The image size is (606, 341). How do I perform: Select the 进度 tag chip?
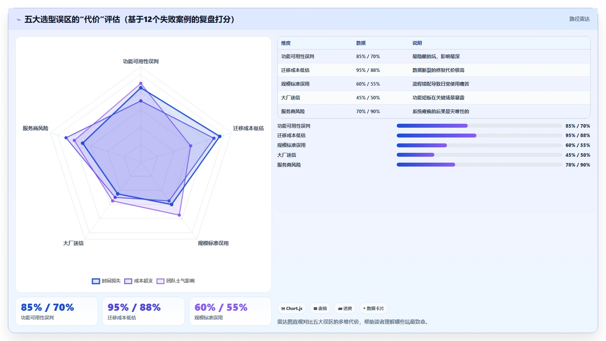click(345, 308)
